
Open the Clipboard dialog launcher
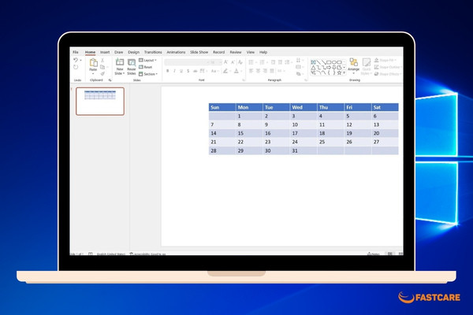110,80
